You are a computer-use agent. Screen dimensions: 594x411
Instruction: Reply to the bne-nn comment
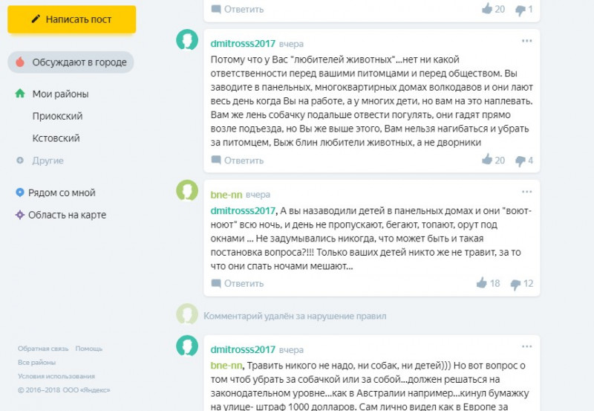[x=238, y=283]
